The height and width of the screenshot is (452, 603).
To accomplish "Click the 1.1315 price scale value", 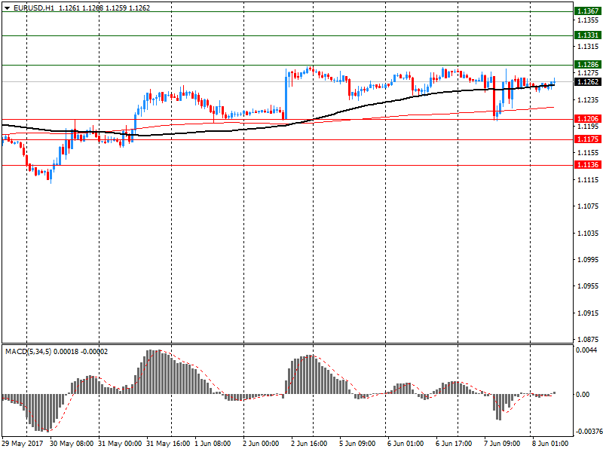I will point(588,47).
